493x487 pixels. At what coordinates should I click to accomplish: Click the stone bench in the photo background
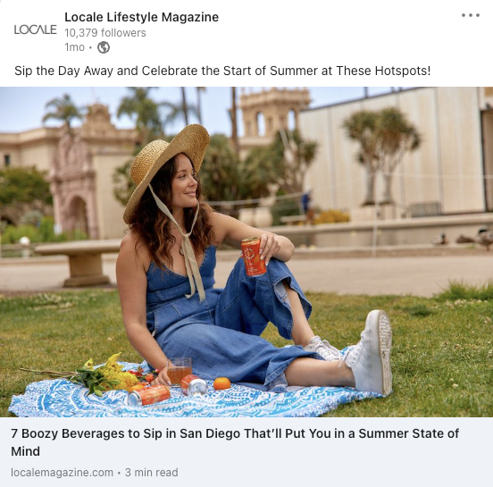[79, 262]
